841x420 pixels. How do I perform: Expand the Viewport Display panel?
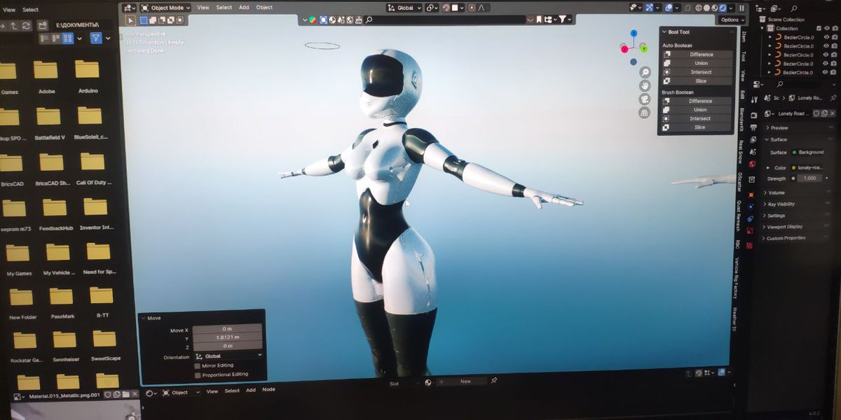[784, 227]
